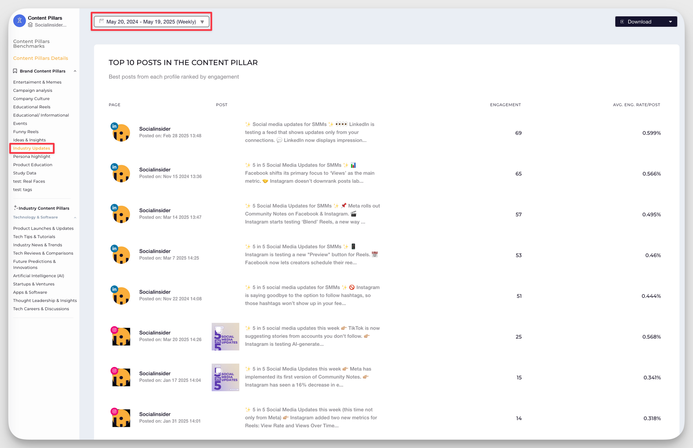The width and height of the screenshot is (693, 448).
Task: Open Industry News & Trends pillar
Action: (x=37, y=245)
